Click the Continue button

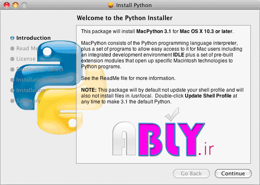233,173
